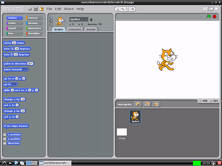This screenshot has width=222, height=166.
Task: Click the globe language icon
Action: 30,9
